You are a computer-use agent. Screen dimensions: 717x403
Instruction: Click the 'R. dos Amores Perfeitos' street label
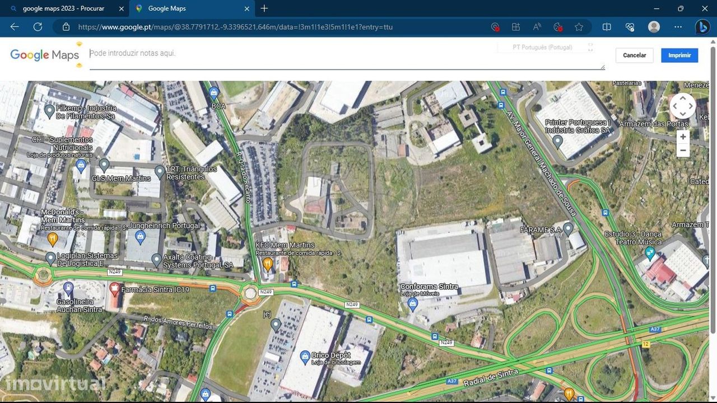[x=178, y=322]
